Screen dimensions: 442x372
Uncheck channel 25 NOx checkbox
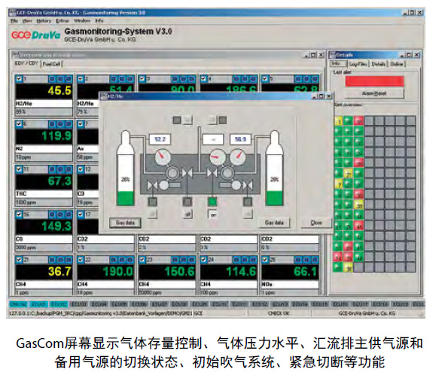265,259
